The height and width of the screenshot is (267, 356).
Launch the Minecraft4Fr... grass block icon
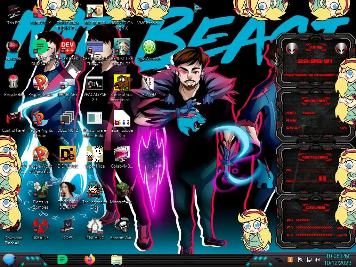pyautogui.click(x=122, y=193)
